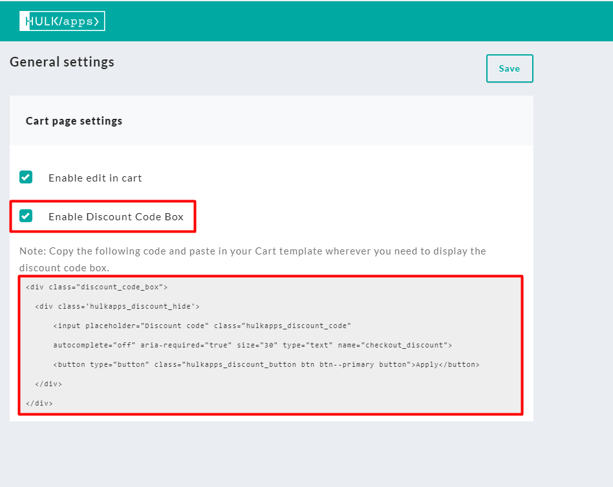The image size is (613, 487).
Task: Uncheck the Enable Discount Code Box checkbox
Action: [26, 216]
